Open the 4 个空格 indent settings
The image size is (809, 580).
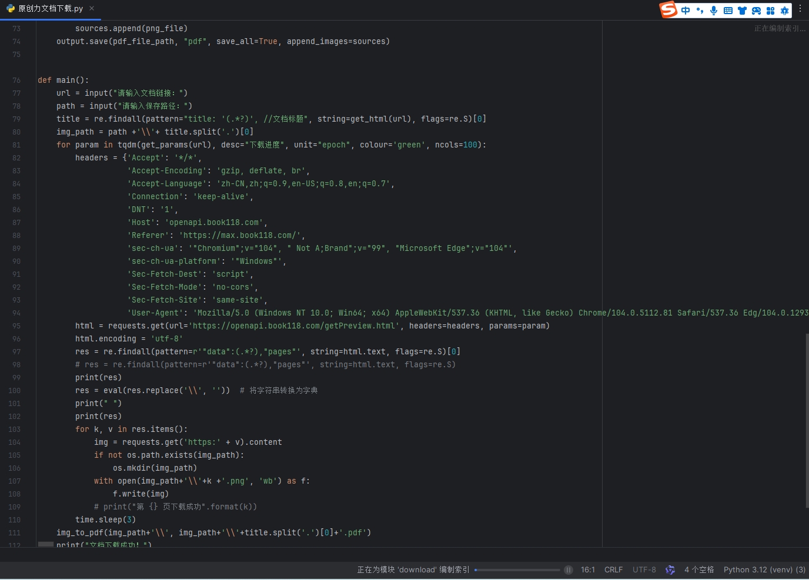[x=699, y=570]
